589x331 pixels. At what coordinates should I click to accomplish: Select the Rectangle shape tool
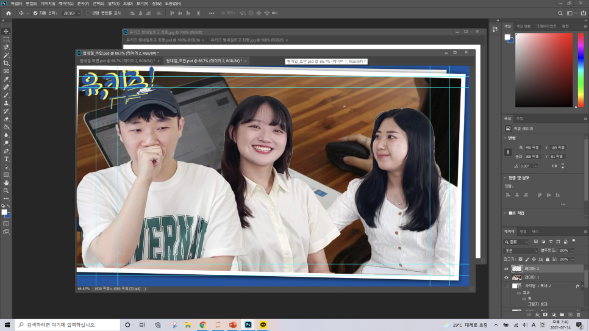coord(6,175)
